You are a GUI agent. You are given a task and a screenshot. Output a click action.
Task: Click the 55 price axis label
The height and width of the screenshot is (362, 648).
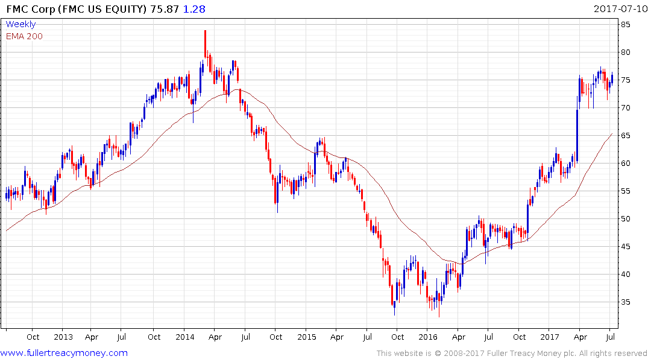point(625,191)
